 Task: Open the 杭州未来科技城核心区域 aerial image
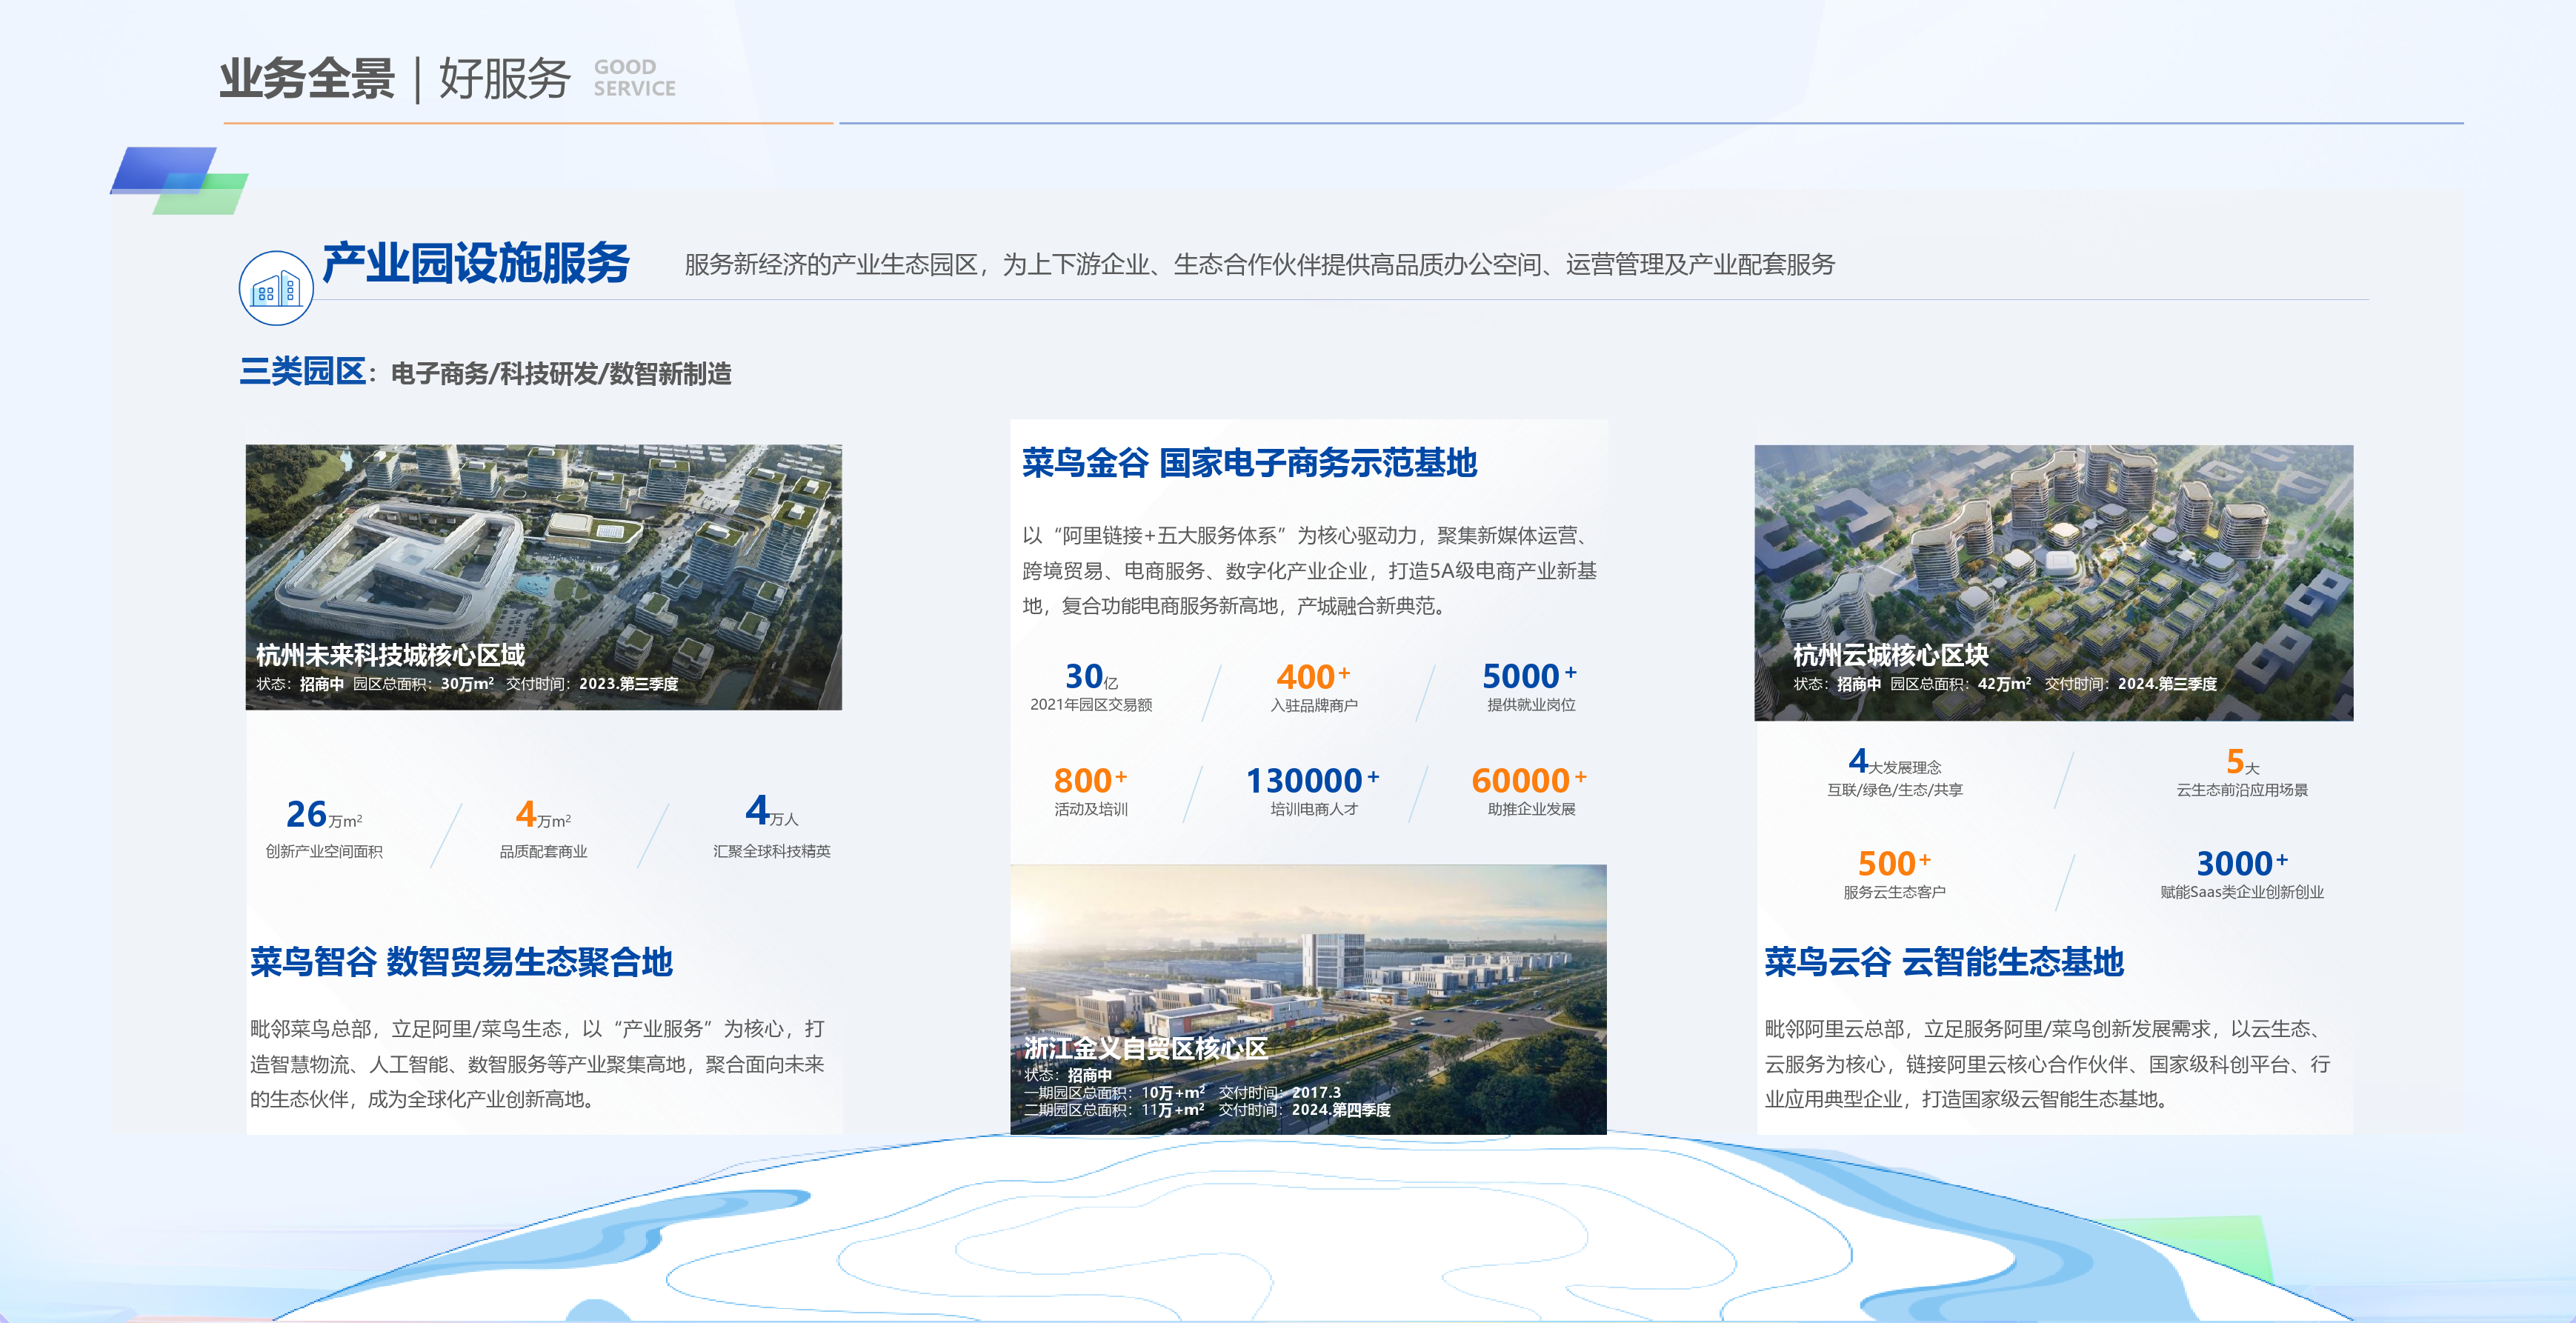point(544,577)
